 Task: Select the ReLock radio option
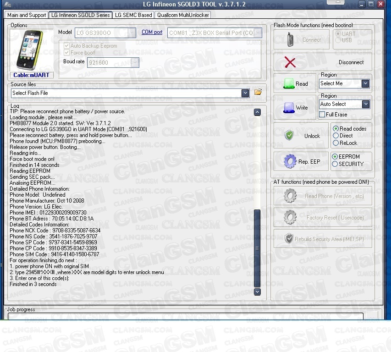[x=336, y=143]
